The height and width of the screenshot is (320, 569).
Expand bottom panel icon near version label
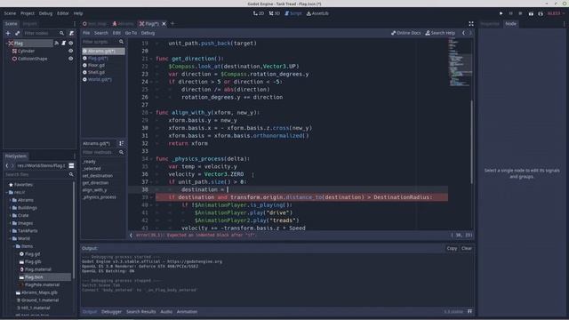[x=470, y=311]
